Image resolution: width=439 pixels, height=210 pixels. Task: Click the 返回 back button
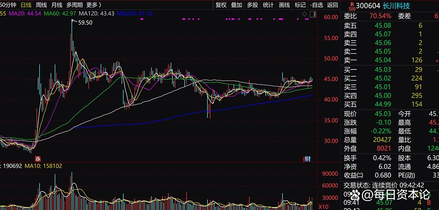pos(332,5)
